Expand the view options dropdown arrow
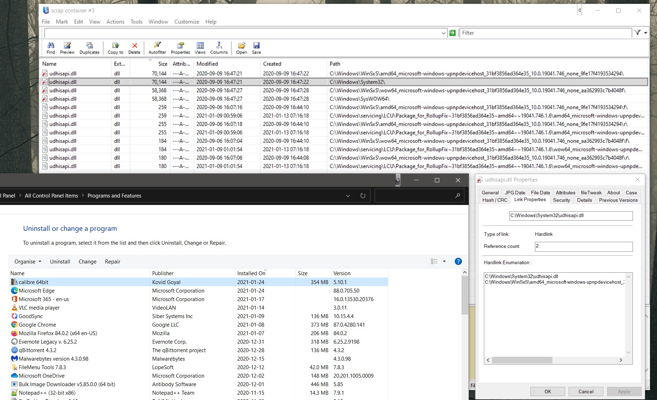 click(x=444, y=261)
